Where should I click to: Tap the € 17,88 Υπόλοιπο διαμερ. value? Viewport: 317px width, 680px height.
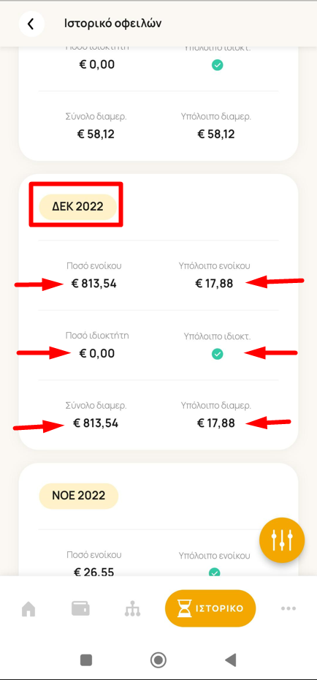click(x=216, y=423)
